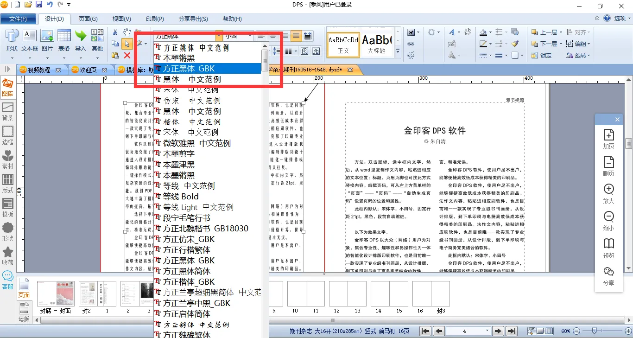The height and width of the screenshot is (338, 633).
Task: Contact 客服 customer service
Action: point(8,281)
